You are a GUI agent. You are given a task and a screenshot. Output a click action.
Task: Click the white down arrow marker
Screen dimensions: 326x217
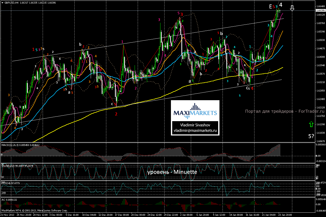pyautogui.click(x=293, y=8)
